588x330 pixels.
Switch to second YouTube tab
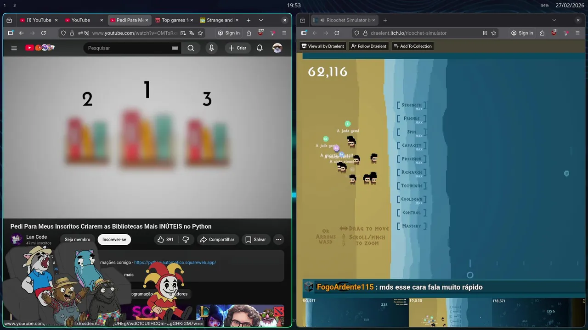click(x=84, y=20)
